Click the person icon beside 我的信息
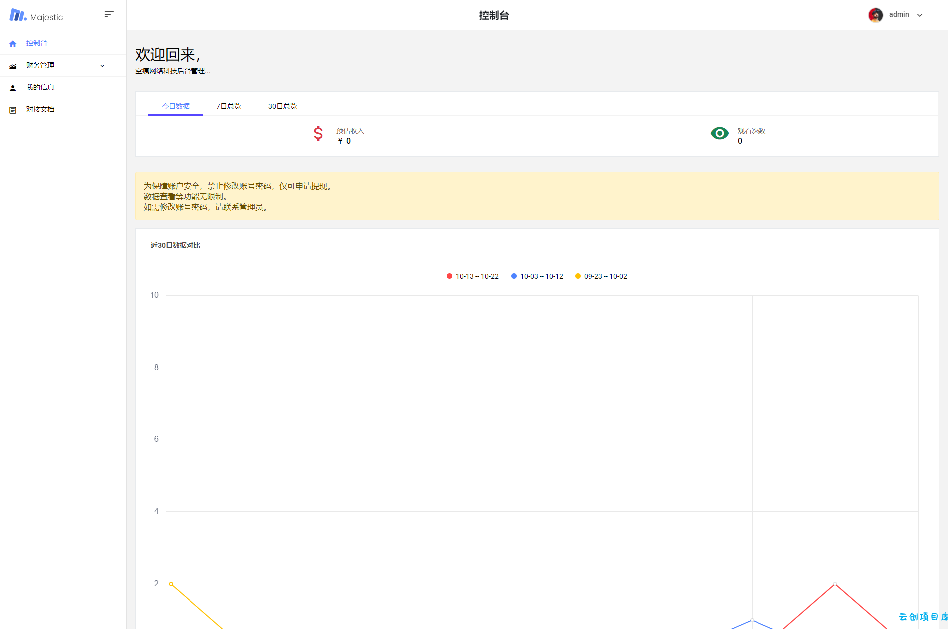The width and height of the screenshot is (948, 629). (13, 88)
